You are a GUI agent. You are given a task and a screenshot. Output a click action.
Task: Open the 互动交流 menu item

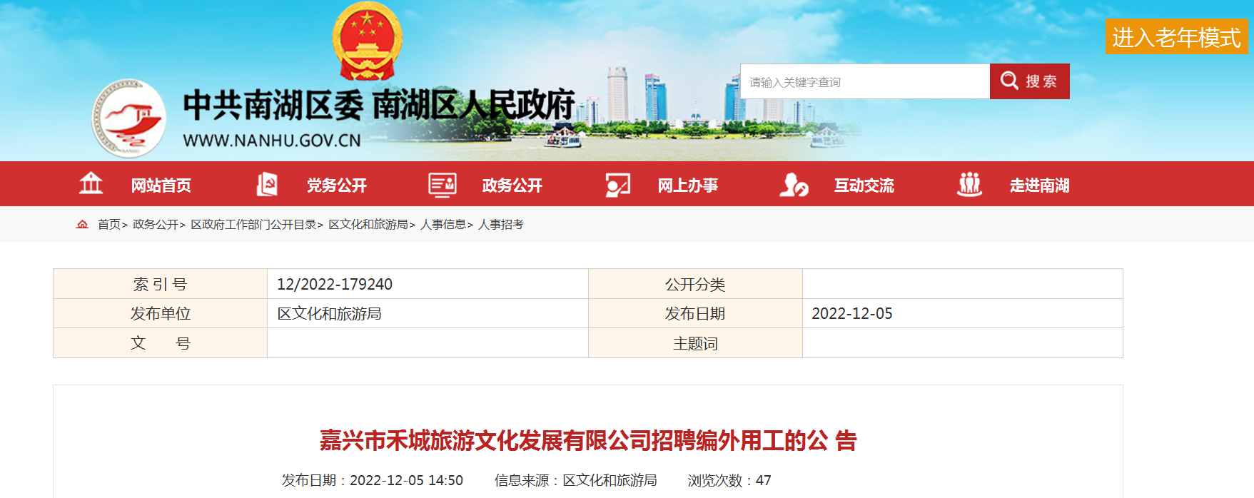click(x=864, y=186)
